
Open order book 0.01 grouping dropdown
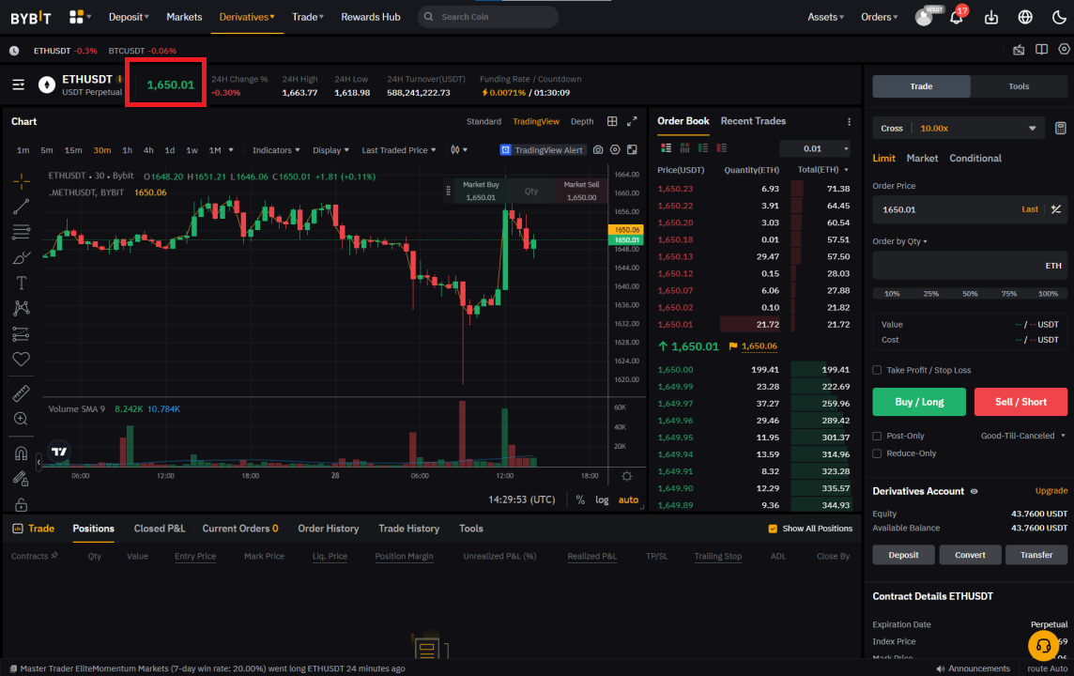tap(817, 148)
